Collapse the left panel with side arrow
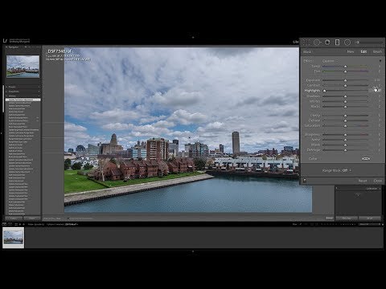Image resolution: width=386 pixels, height=289 pixels. pos(2,133)
